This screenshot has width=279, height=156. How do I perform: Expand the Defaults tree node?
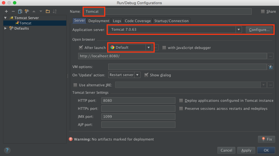[5, 28]
